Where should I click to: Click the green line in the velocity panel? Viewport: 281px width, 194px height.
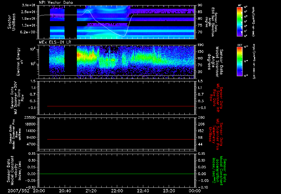[117, 174]
